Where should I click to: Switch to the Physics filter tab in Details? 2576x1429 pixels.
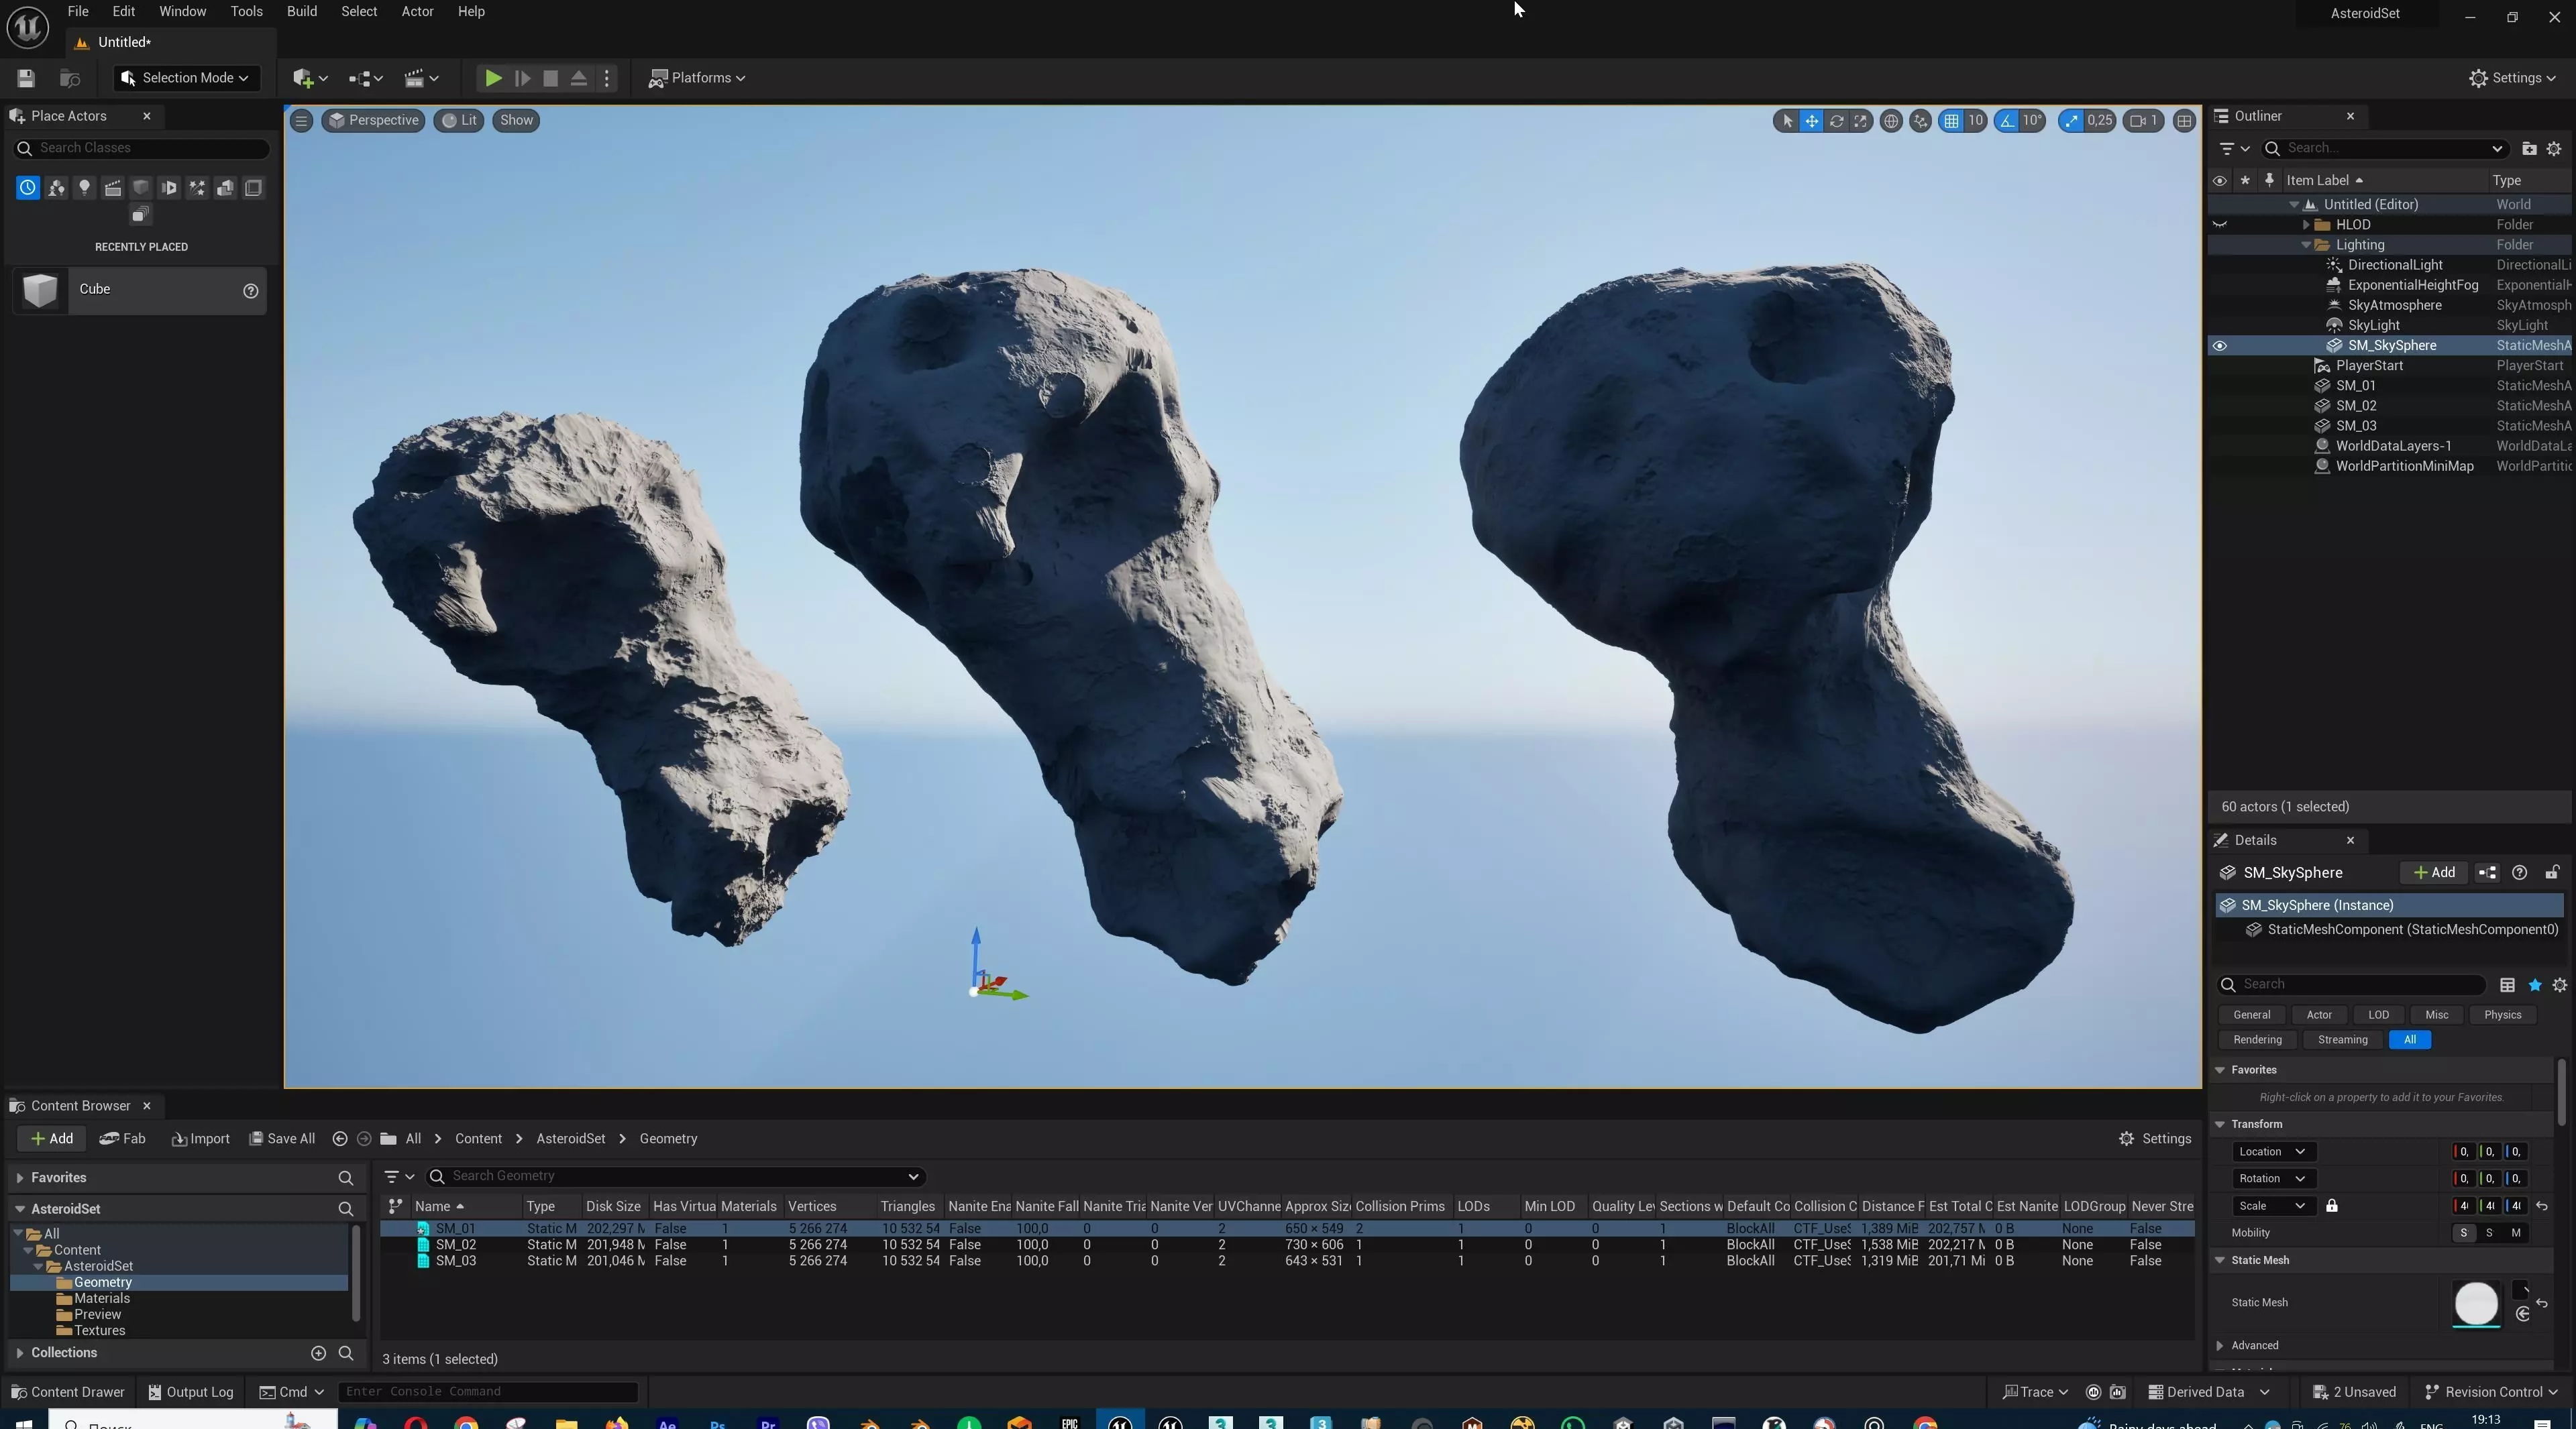pos(2503,1015)
